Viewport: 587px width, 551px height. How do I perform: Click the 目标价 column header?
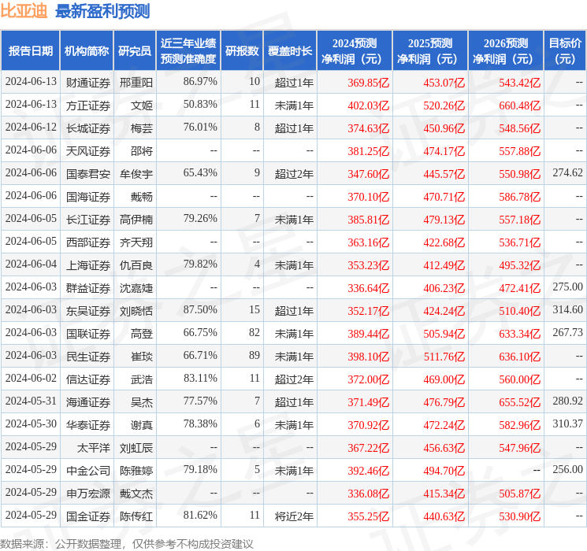565,51
